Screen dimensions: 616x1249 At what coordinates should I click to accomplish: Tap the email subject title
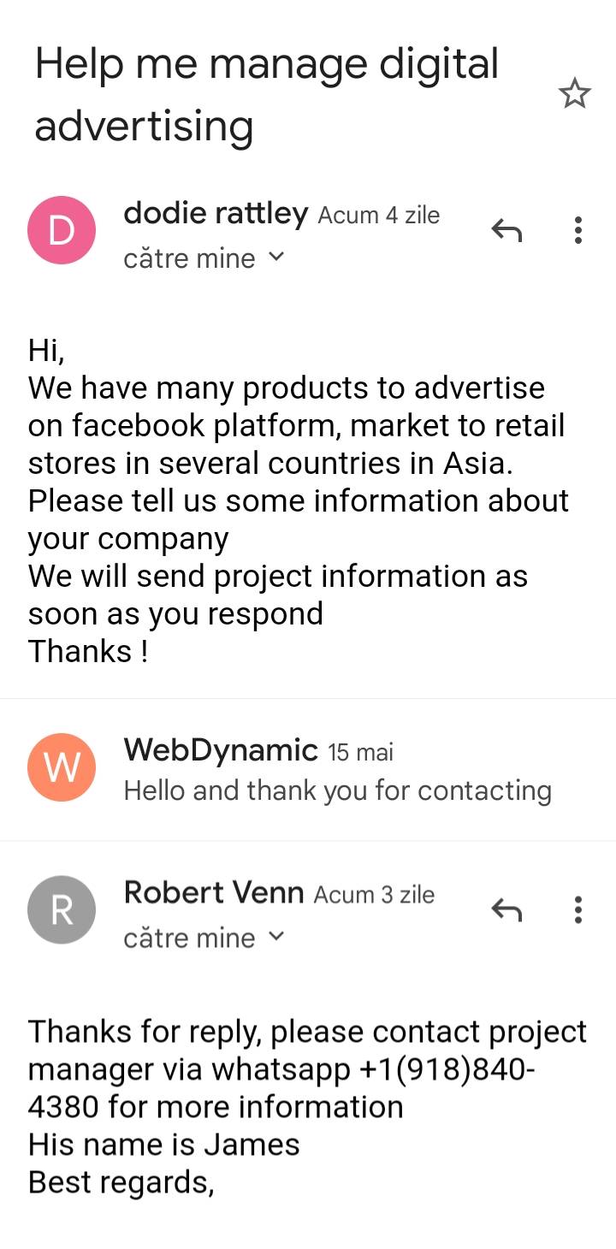[265, 94]
